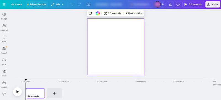Image resolution: width=221 pixels, height=100 pixels.
Task: Open the Upload panel
Action: point(4,62)
